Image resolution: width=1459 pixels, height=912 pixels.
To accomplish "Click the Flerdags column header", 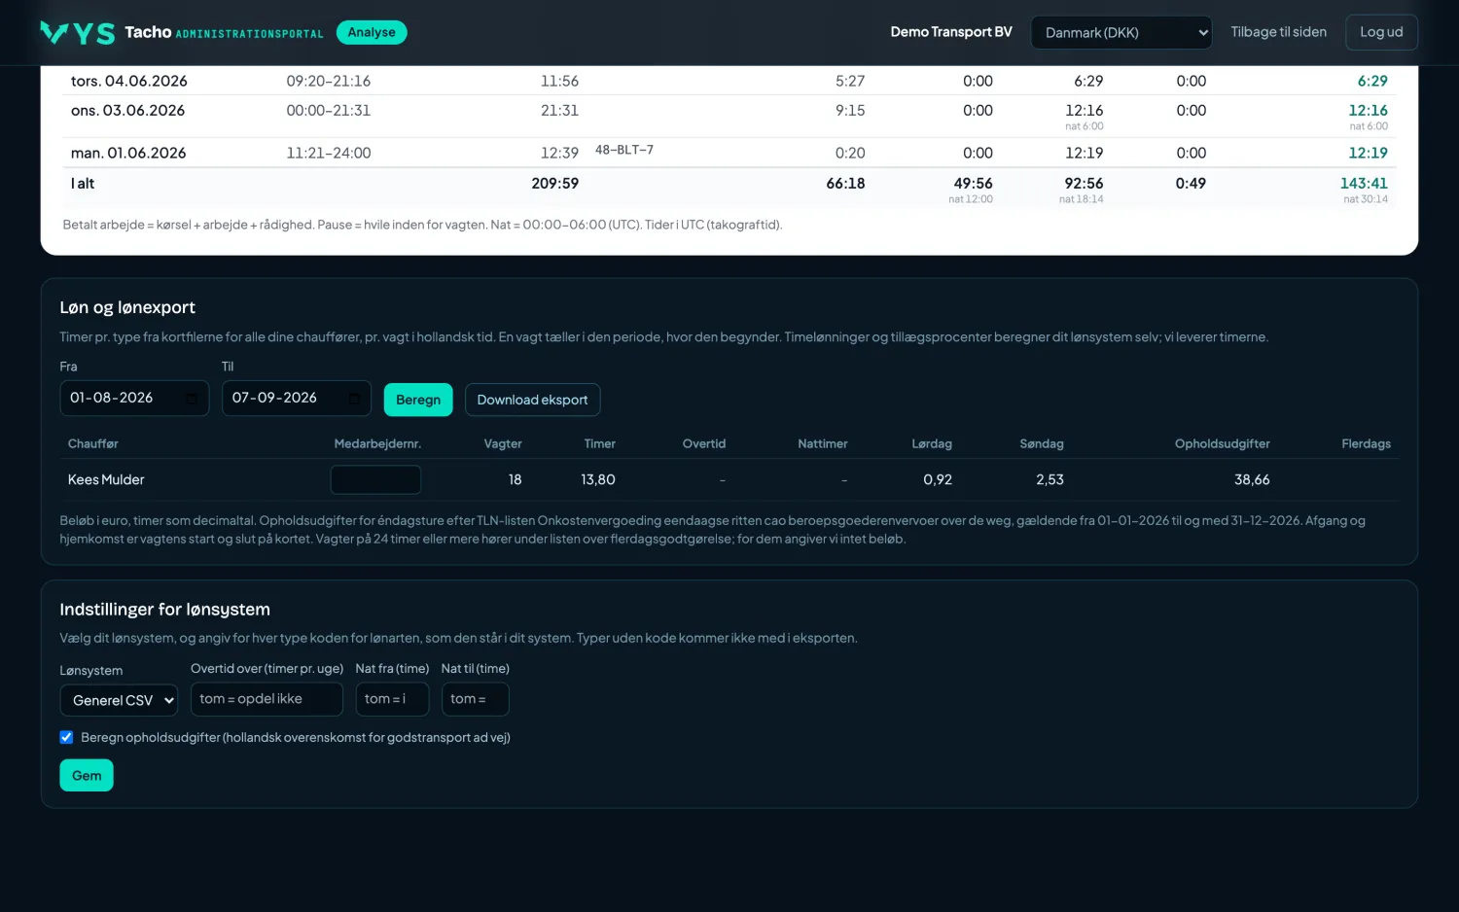I will 1366,443.
